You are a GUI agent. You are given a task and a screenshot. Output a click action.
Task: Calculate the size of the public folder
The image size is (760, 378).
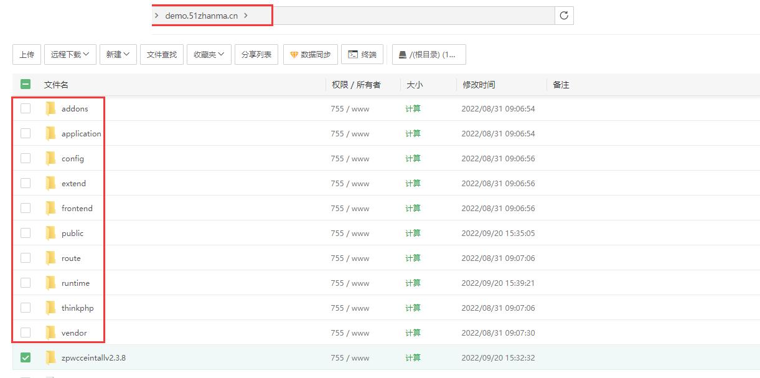pos(413,233)
